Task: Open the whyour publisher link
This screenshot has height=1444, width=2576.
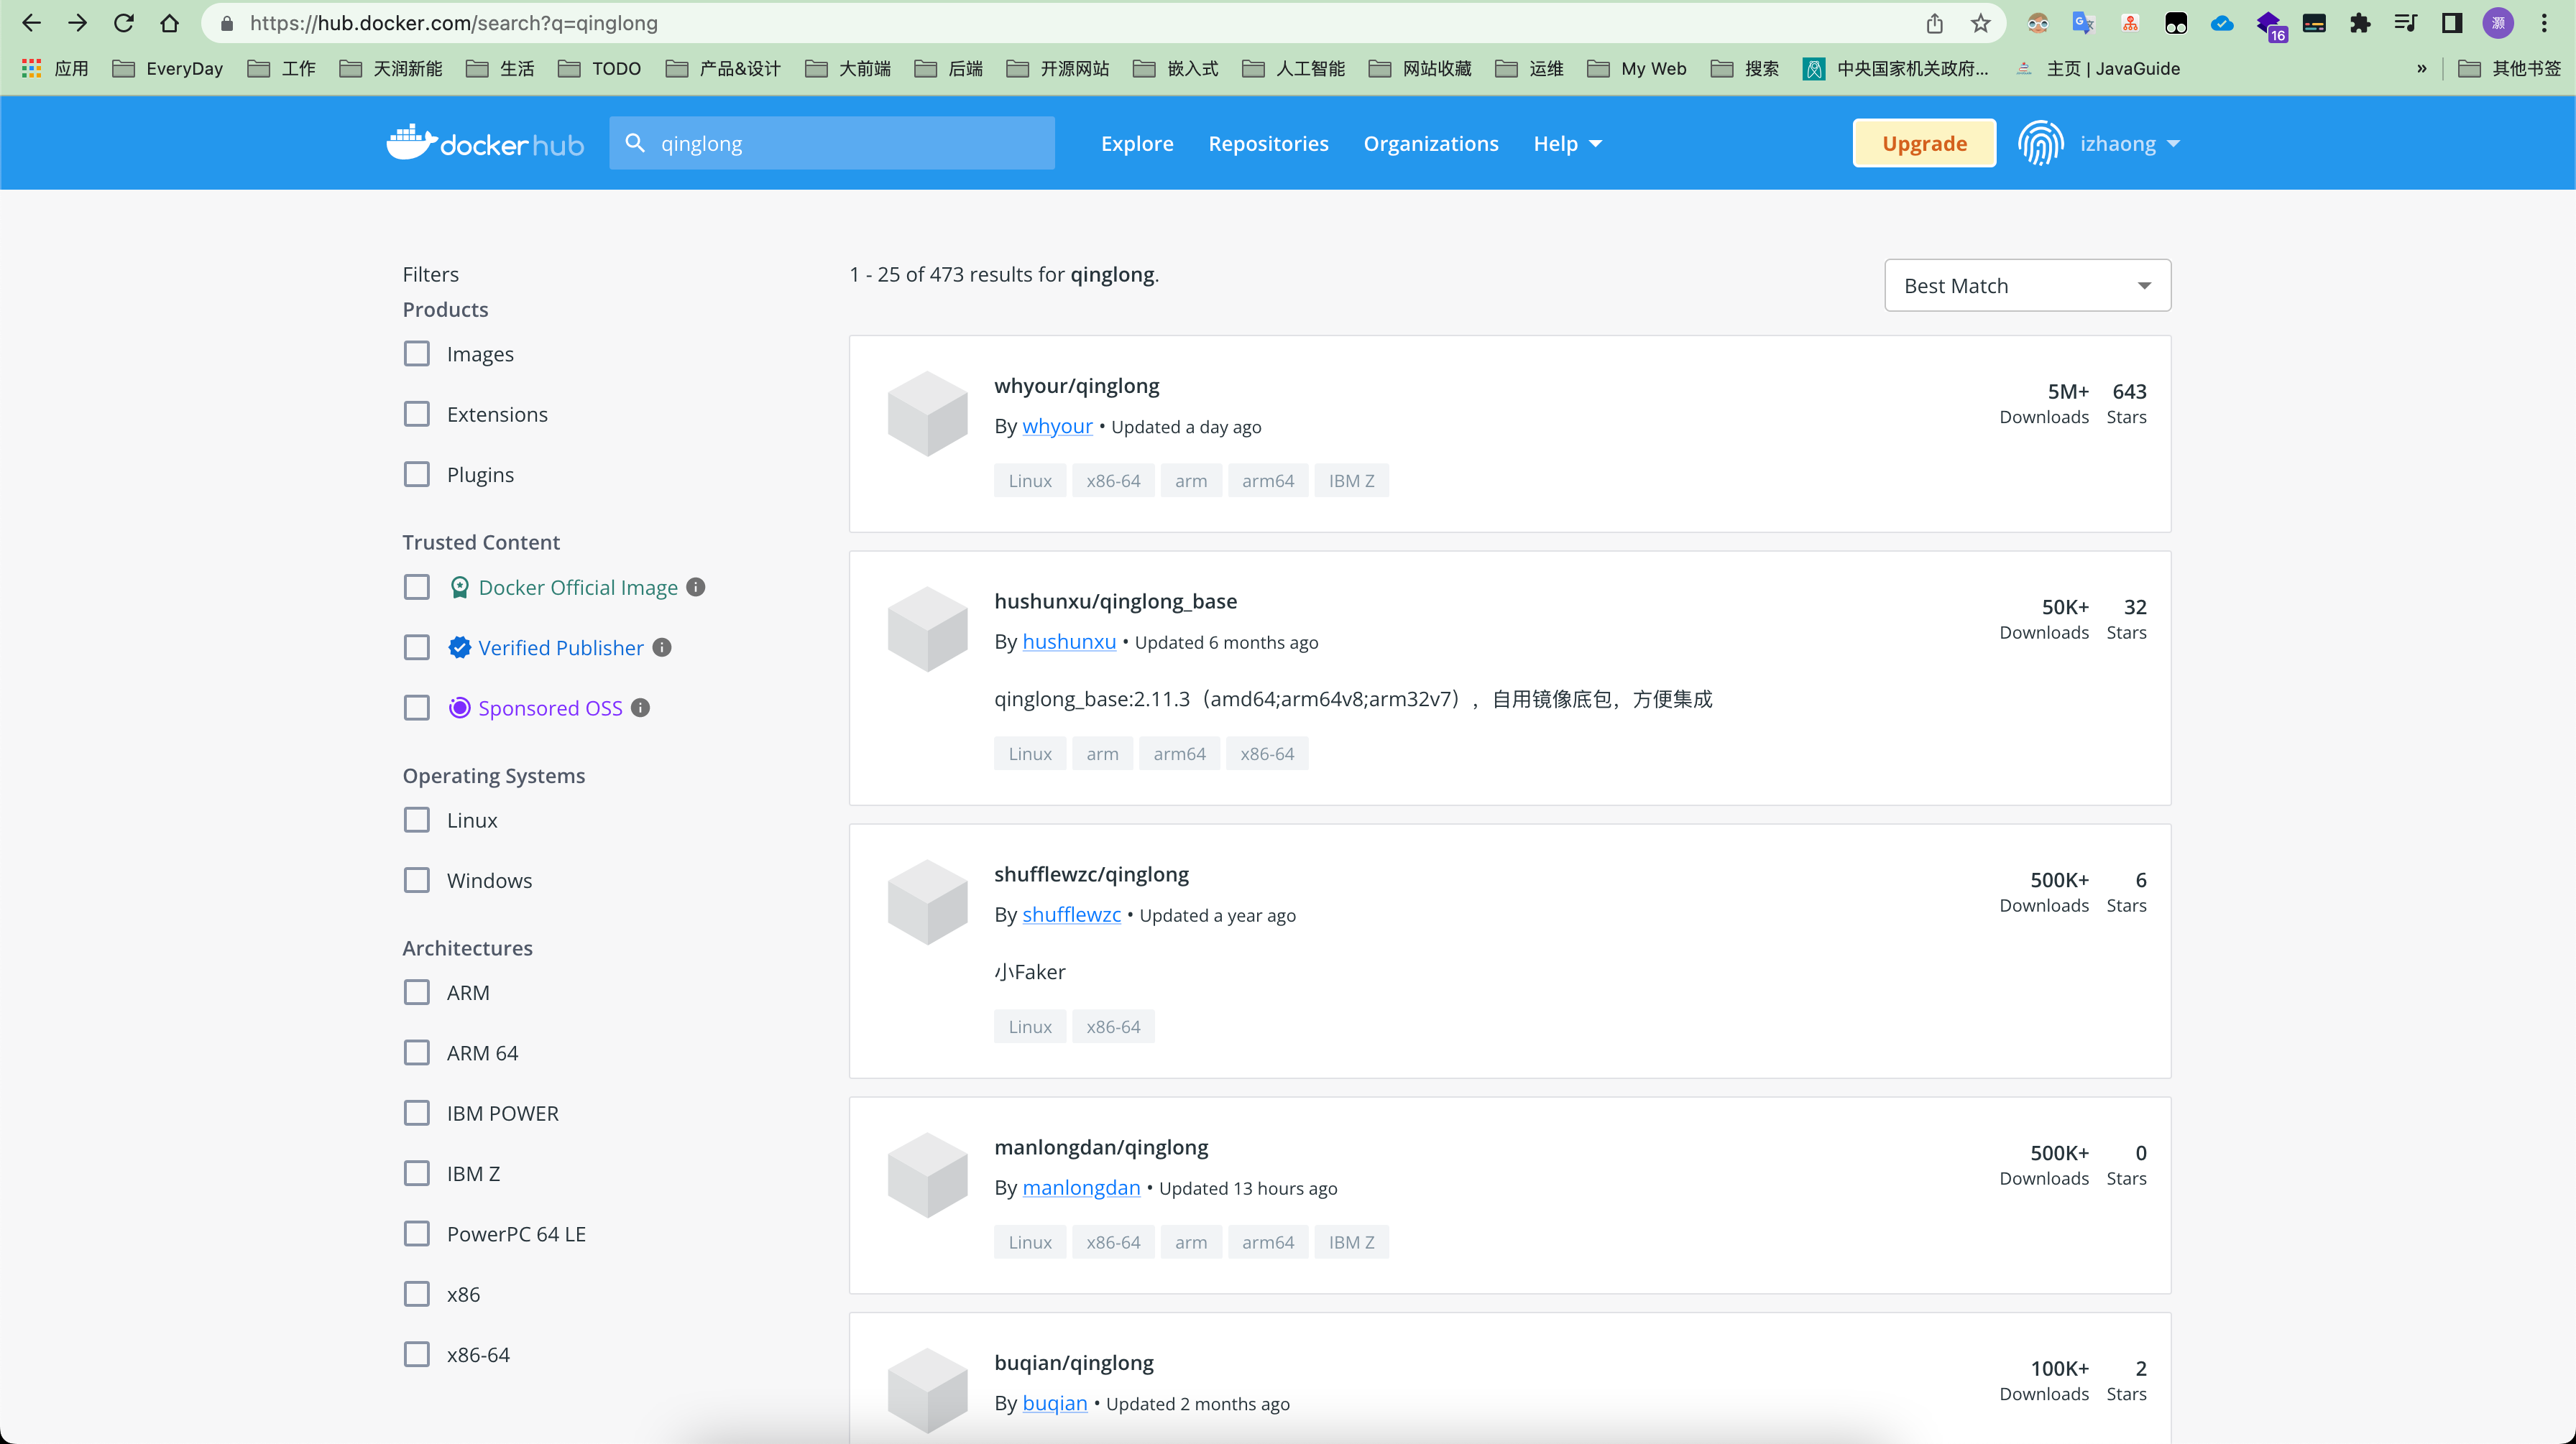Action: 1057,427
